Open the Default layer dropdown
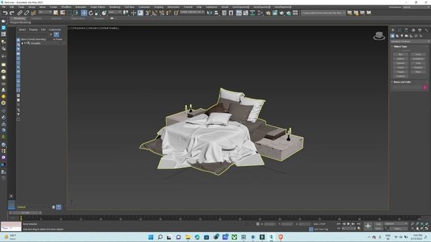Screen dimensions: 431x242 [34, 207]
